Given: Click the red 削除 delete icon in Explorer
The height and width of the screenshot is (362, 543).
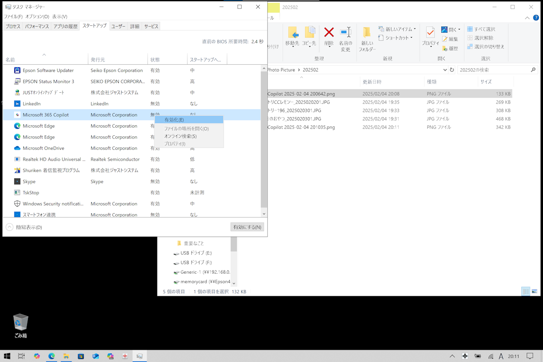Looking at the screenshot, I should point(329,32).
